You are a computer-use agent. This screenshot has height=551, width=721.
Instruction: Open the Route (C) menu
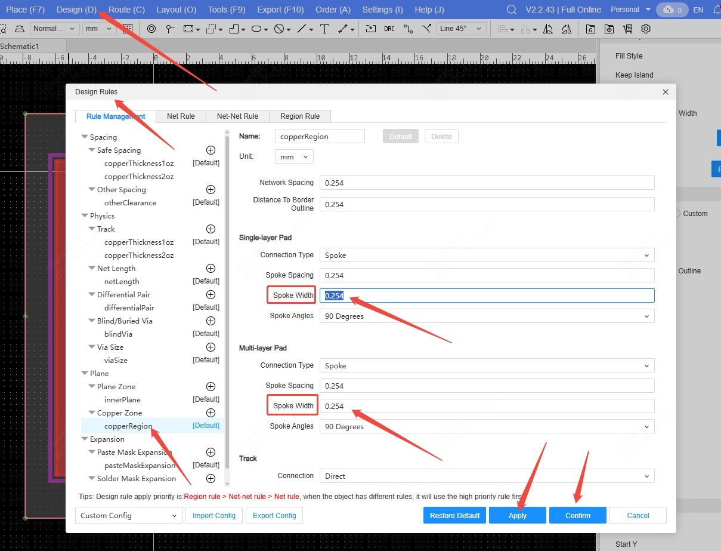(x=126, y=10)
